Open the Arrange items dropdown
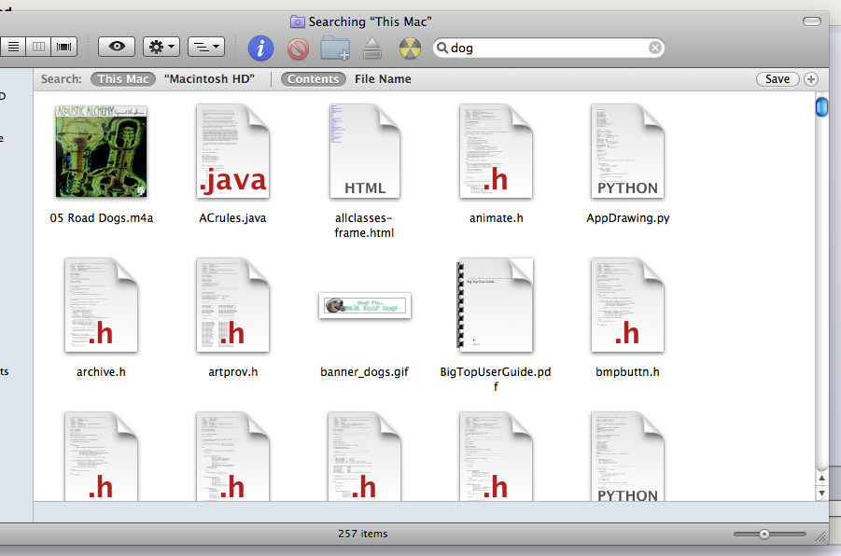This screenshot has width=841, height=556. click(205, 47)
